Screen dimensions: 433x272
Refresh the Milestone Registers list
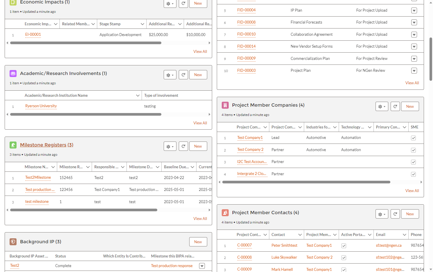183,146
